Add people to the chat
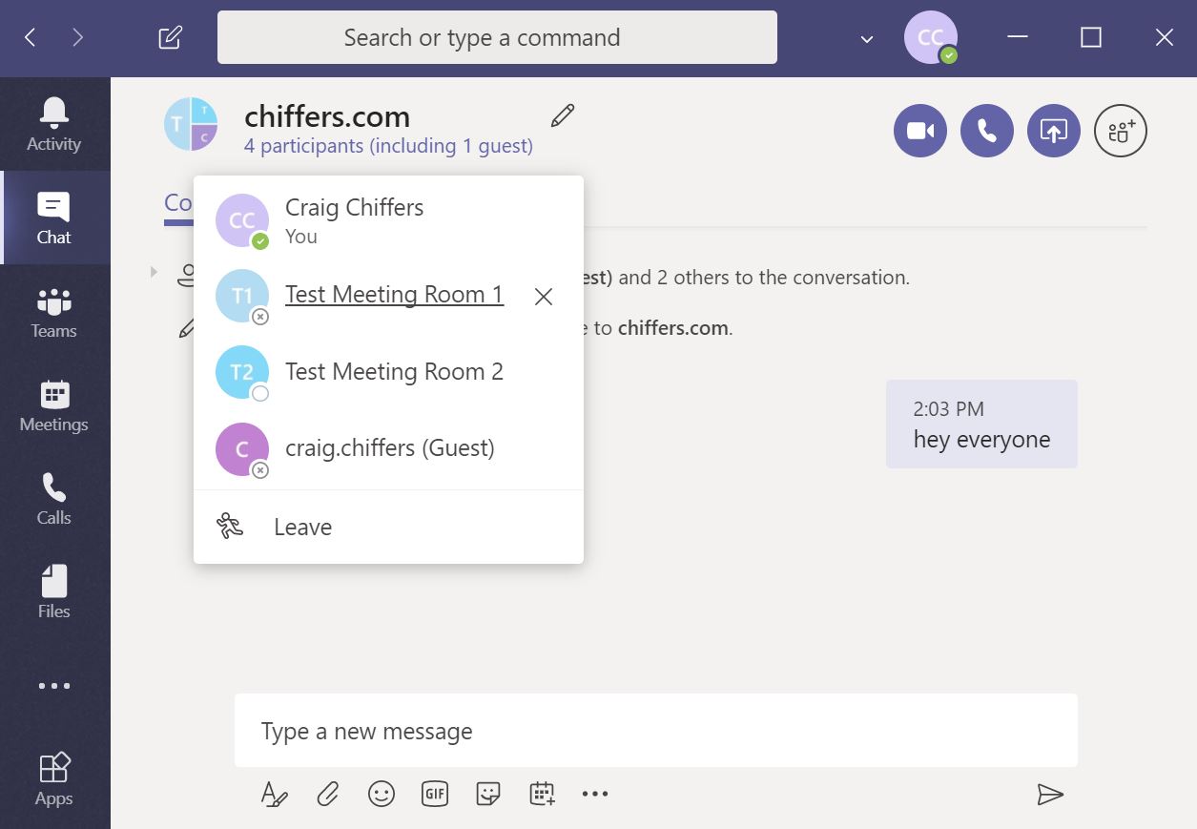The width and height of the screenshot is (1197, 829). pyautogui.click(x=1121, y=131)
